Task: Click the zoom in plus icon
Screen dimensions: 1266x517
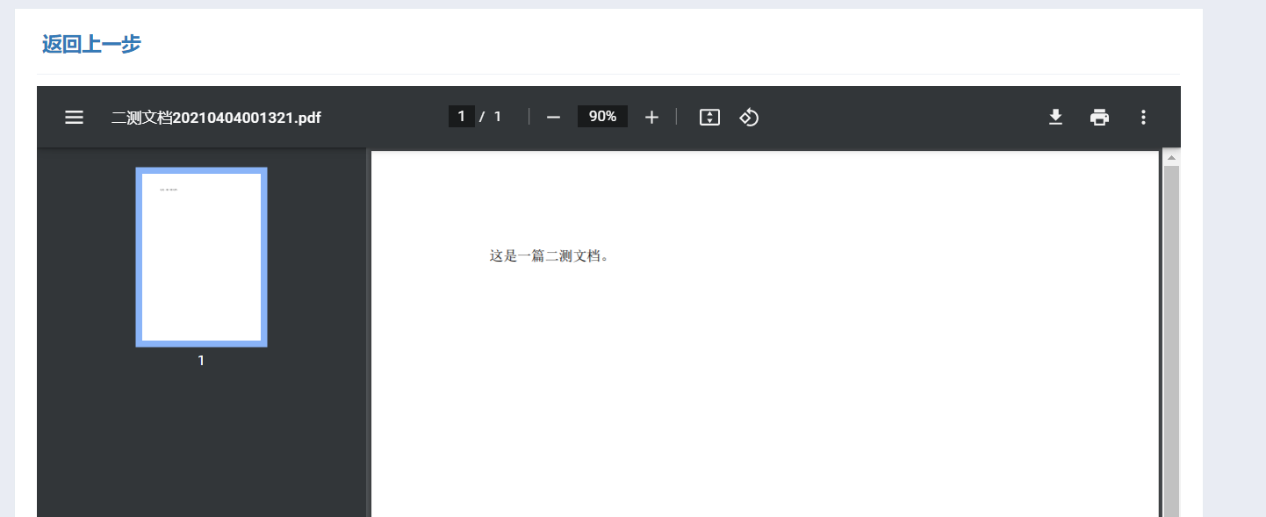Action: point(651,117)
